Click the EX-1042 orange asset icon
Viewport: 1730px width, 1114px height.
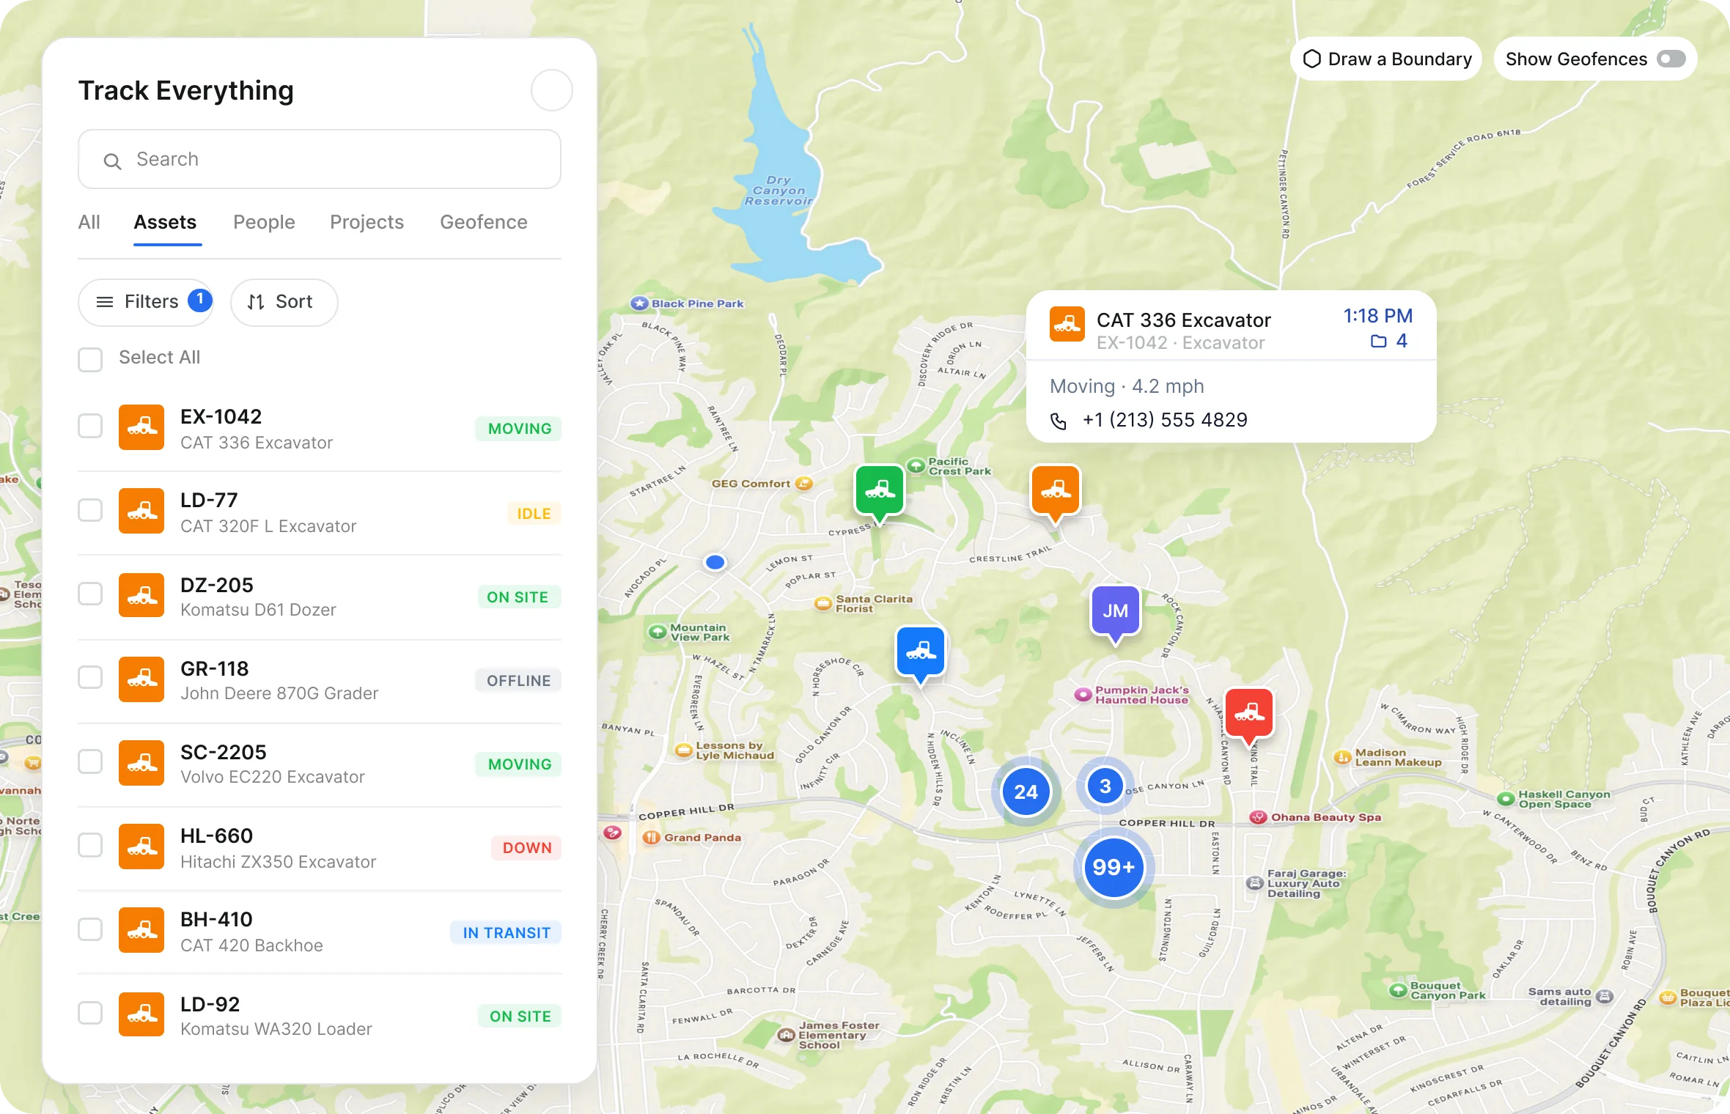pos(141,427)
